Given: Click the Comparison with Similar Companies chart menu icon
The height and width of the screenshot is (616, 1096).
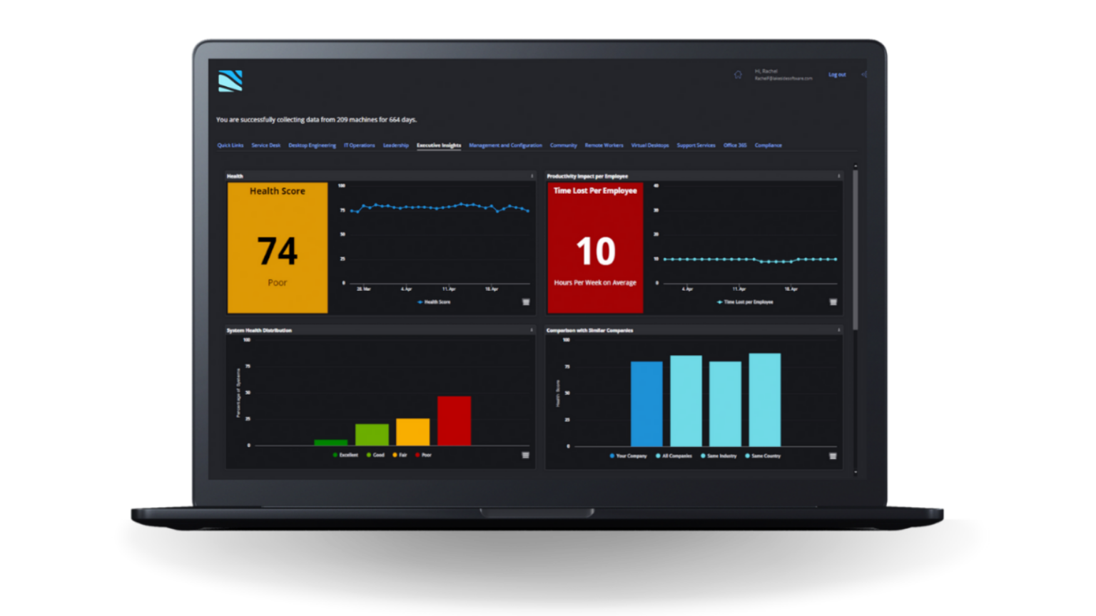Looking at the screenshot, I should pyautogui.click(x=832, y=455).
